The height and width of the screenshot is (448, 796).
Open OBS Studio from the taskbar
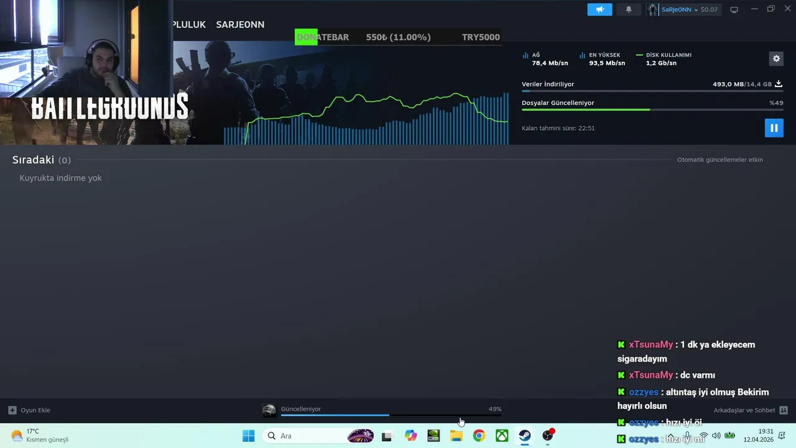(548, 436)
